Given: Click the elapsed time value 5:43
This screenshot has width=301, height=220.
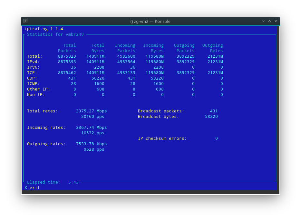Looking at the screenshot, I should tap(73, 182).
